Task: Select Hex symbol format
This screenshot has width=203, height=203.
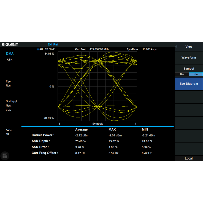Action: pyautogui.click(x=196, y=74)
